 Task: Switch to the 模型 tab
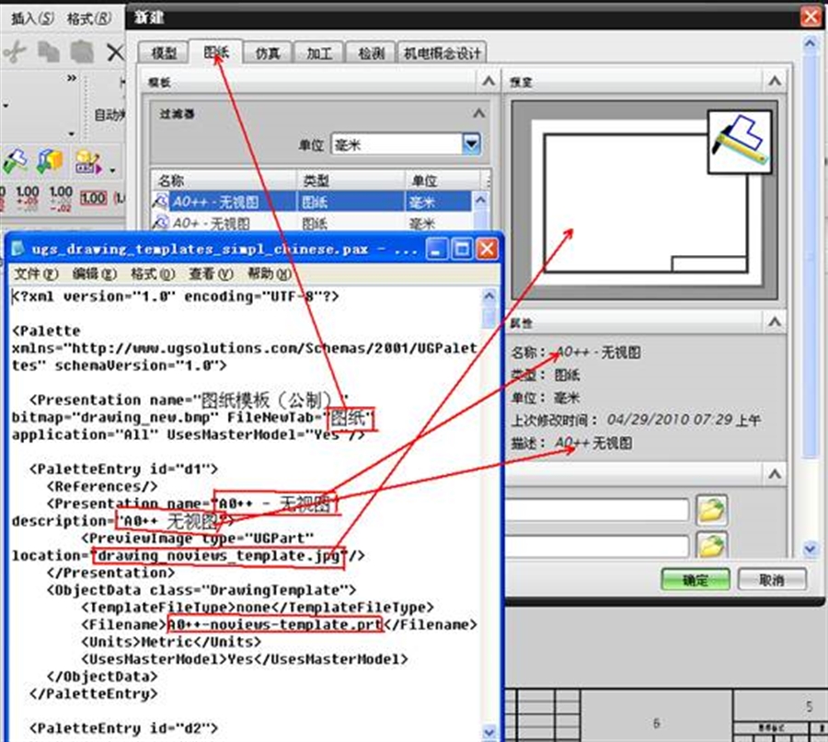pos(164,52)
